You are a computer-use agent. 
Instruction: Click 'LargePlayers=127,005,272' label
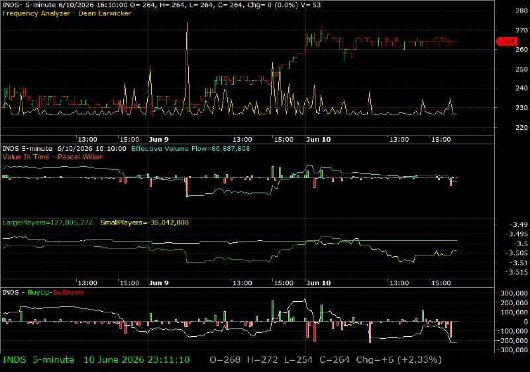(47, 222)
